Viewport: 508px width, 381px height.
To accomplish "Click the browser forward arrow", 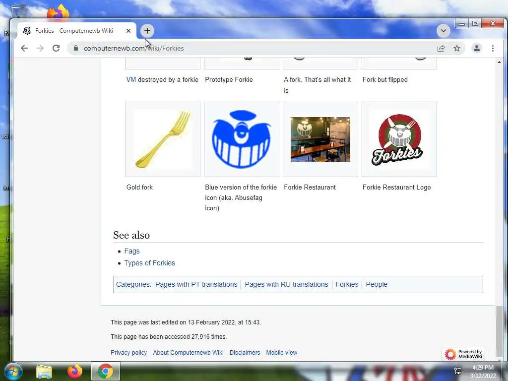I will tap(40, 48).
